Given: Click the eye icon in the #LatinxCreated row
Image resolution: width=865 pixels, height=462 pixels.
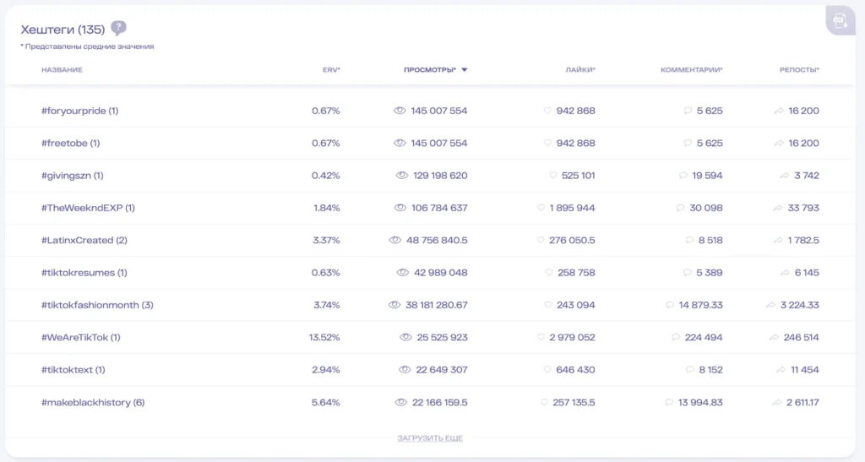Looking at the screenshot, I should tap(395, 241).
